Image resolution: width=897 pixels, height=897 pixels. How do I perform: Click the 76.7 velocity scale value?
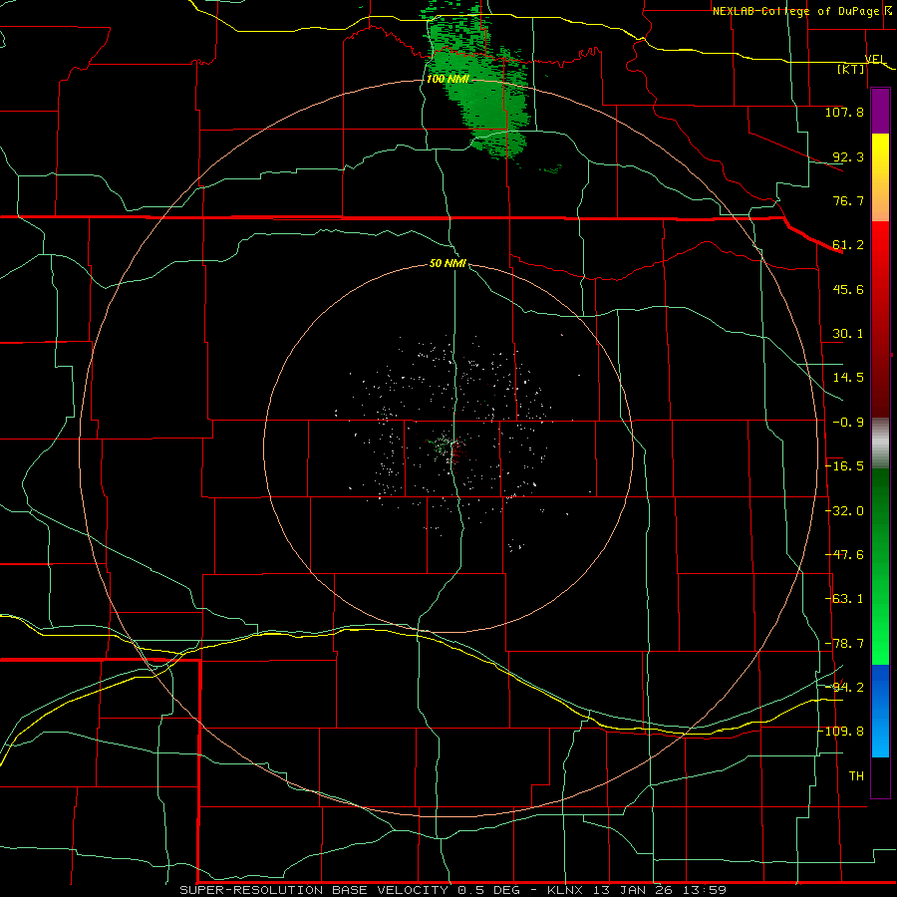[848, 200]
